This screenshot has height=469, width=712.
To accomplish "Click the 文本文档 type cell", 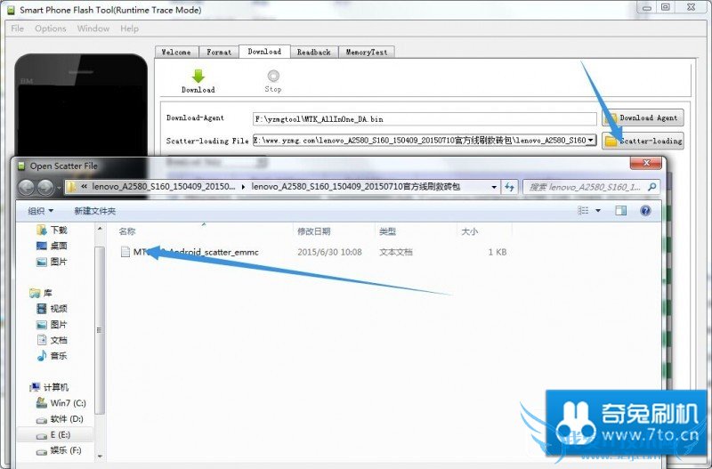I will (x=396, y=252).
